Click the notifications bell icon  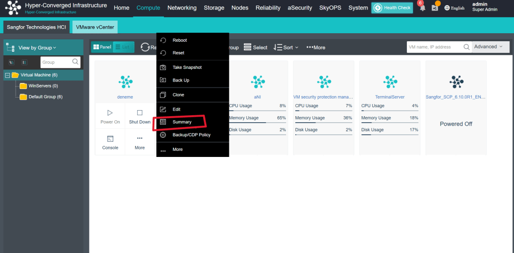pyautogui.click(x=422, y=8)
